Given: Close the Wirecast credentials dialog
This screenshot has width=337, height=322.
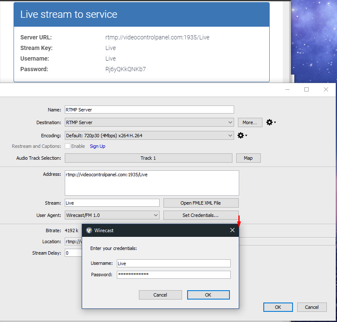Looking at the screenshot, I should [232, 230].
